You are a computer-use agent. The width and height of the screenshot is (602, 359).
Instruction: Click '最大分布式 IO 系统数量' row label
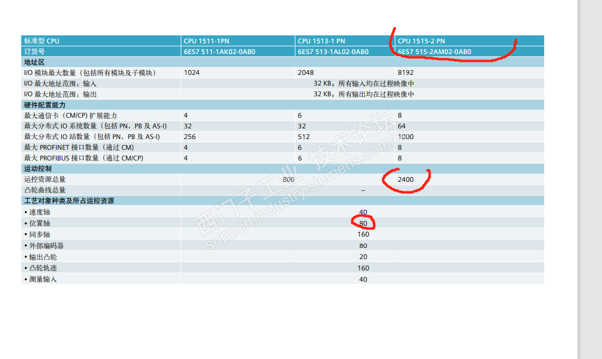(95, 126)
